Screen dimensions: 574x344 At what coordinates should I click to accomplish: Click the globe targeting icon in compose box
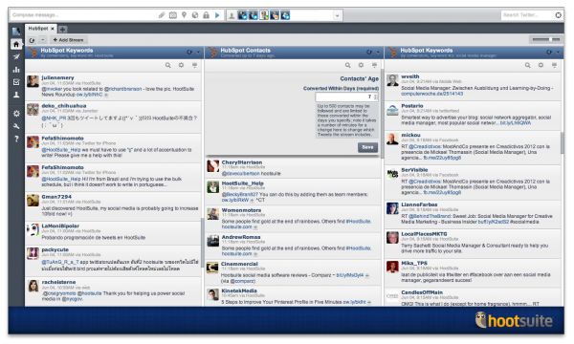click(195, 15)
